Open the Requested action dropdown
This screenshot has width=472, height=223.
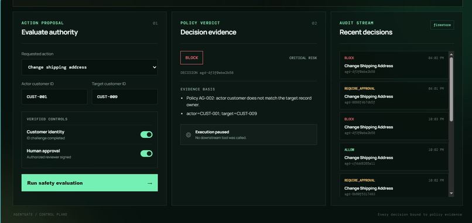[x=90, y=67]
